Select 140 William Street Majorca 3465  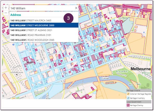click(x=44, y=21)
